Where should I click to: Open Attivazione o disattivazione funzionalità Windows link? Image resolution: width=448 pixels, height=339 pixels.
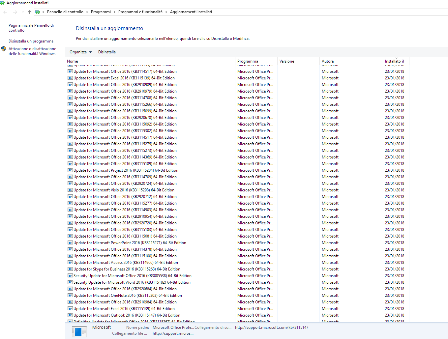coord(32,51)
